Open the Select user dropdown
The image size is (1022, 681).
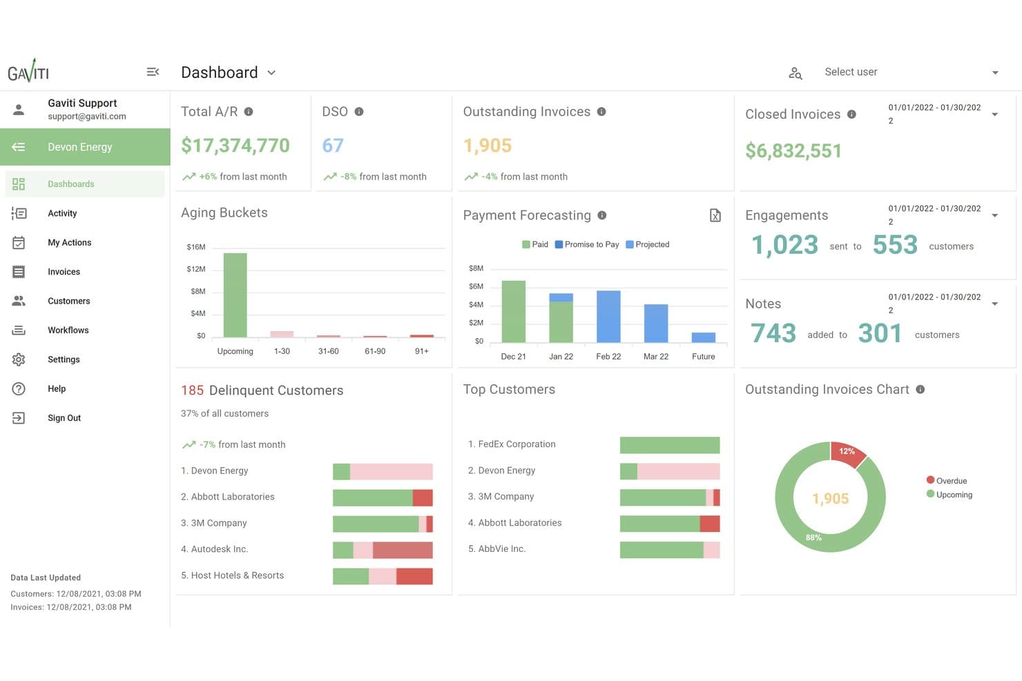coord(912,72)
